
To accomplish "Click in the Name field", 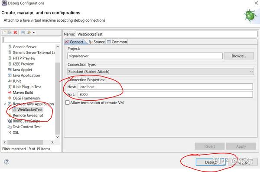I will pos(166,34).
